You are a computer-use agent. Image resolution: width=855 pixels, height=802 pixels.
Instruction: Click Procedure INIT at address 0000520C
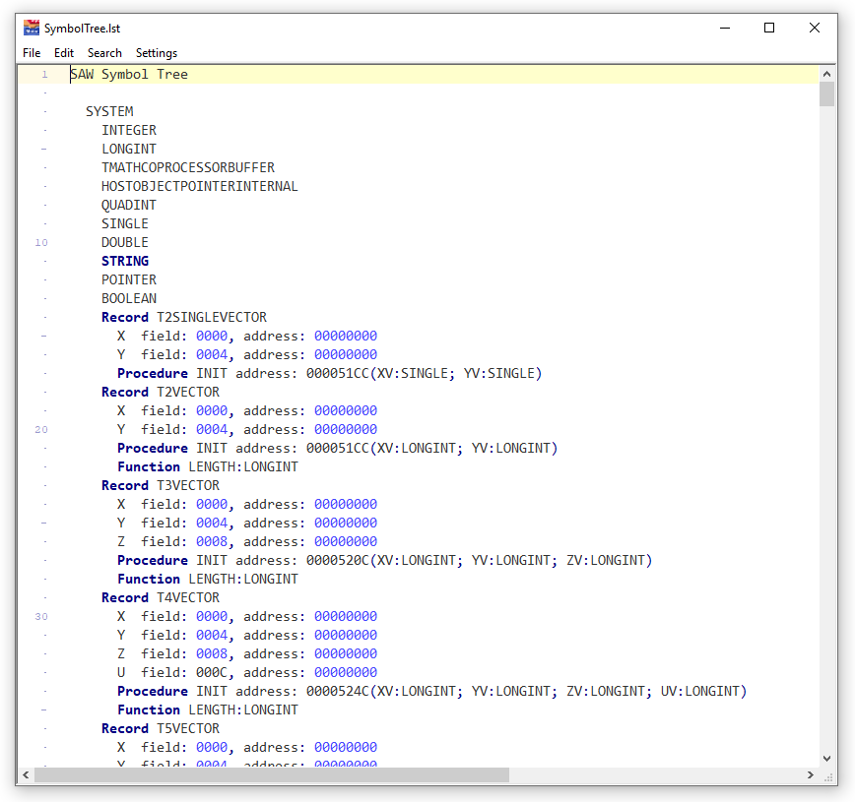pos(385,560)
